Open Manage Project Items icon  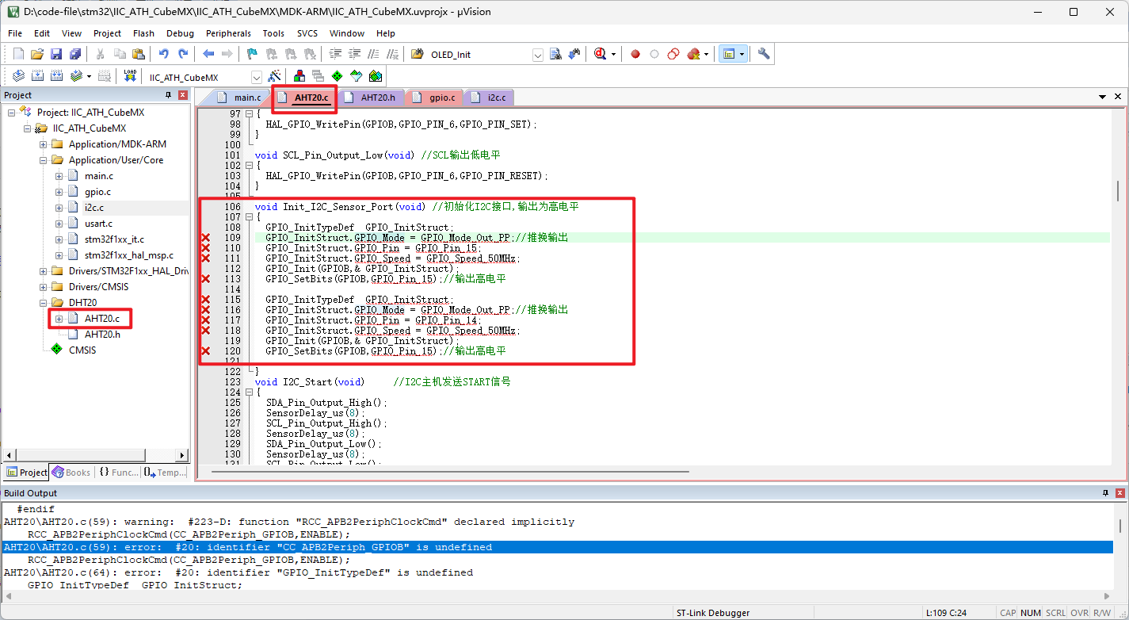pos(299,76)
